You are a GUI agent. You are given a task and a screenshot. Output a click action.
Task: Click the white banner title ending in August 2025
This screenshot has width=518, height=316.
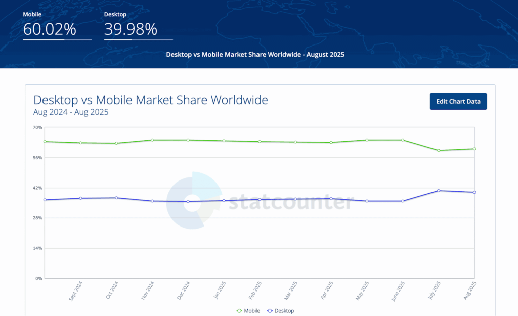255,54
